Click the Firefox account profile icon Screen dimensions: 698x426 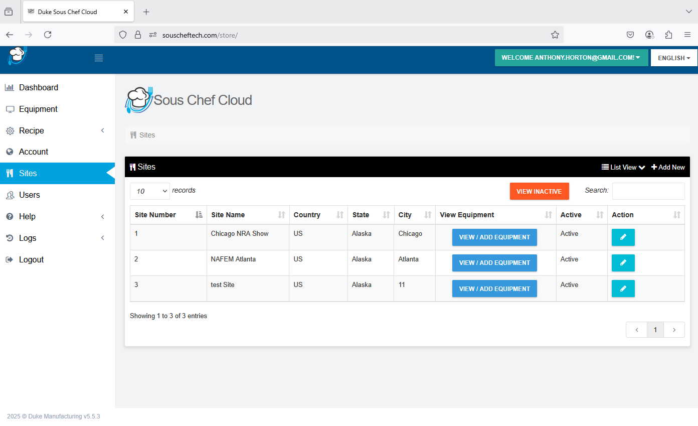pyautogui.click(x=649, y=35)
